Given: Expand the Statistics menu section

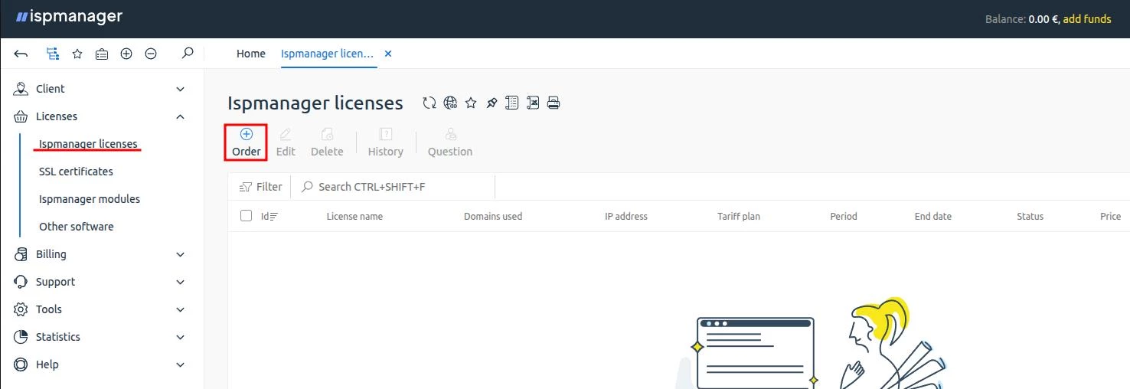Looking at the screenshot, I should coord(181,337).
